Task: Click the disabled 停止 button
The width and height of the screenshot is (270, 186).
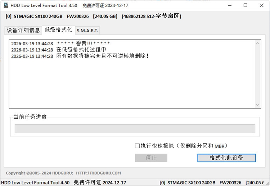Action: tap(151, 158)
